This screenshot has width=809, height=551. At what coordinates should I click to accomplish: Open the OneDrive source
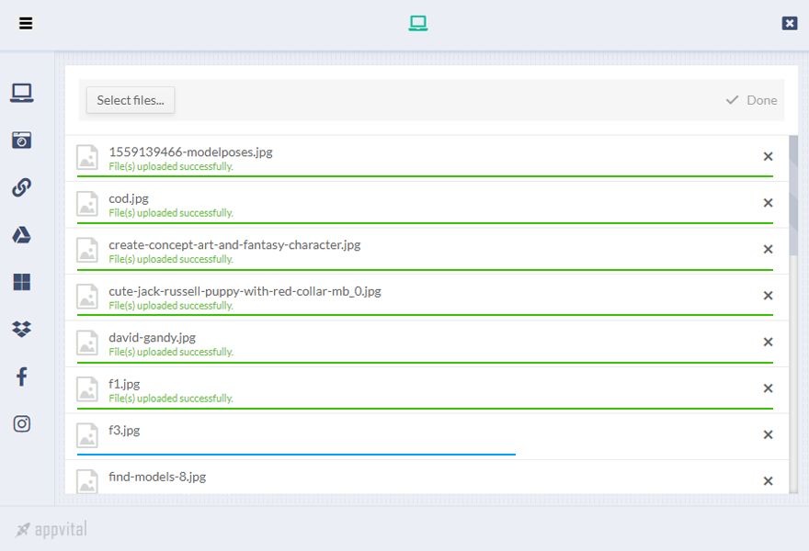[22, 280]
